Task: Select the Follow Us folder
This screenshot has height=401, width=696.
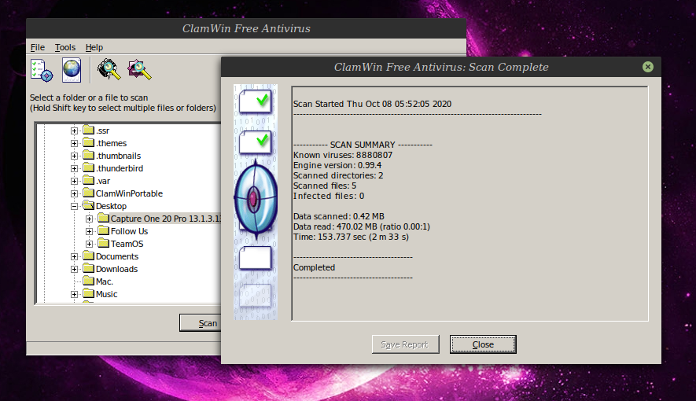Action: coord(129,231)
